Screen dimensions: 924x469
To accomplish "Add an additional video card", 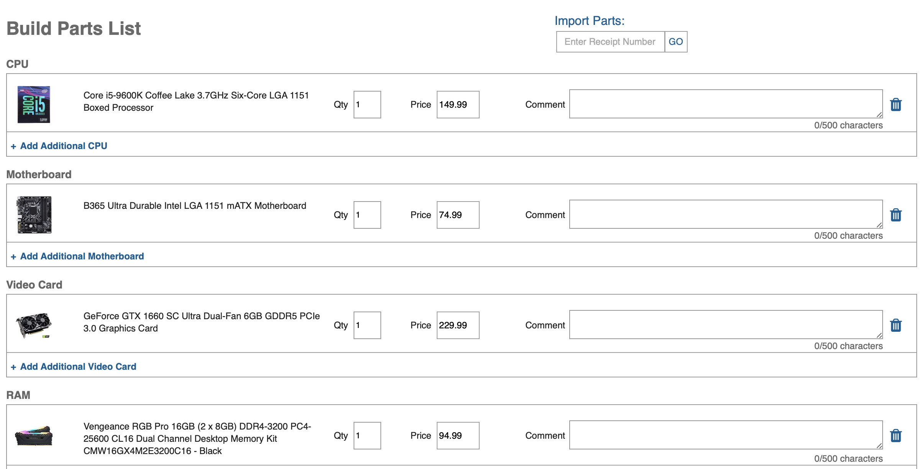I will [x=74, y=367].
